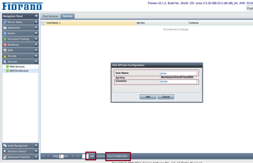Open Web Services tree item
253x163 pixels.
click(17, 67)
